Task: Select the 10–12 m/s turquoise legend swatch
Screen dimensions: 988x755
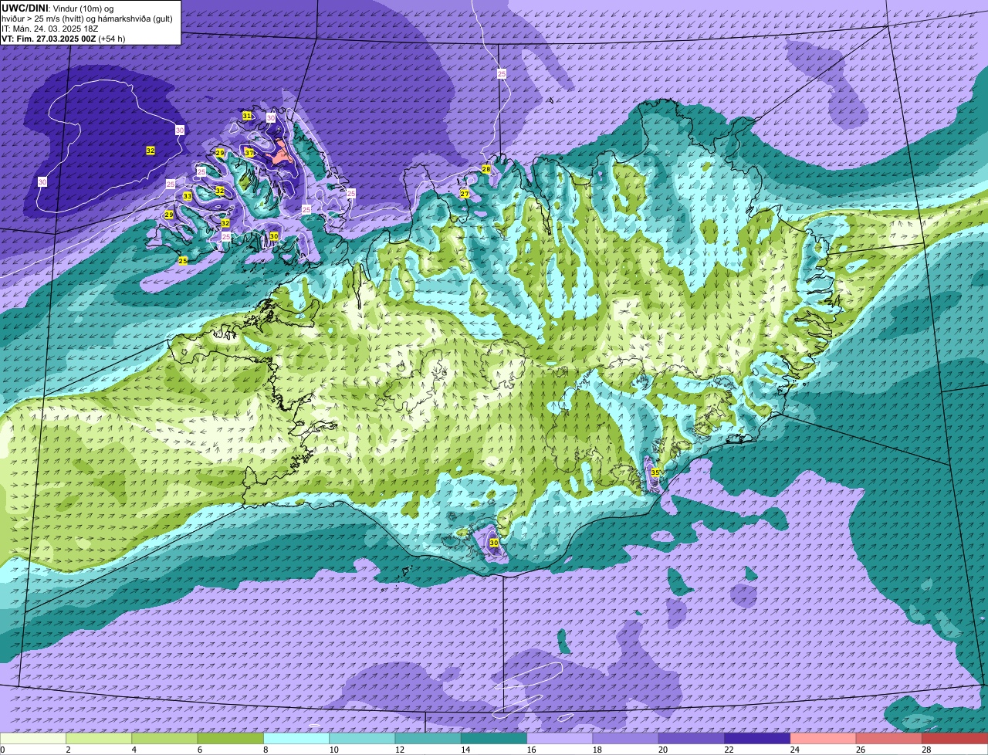Action: 362,738
